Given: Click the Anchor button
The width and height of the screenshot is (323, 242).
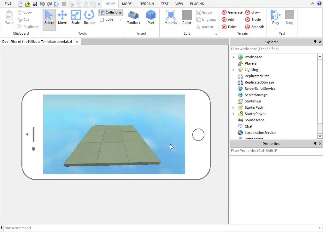Looking at the screenshot, I should click(204, 27).
